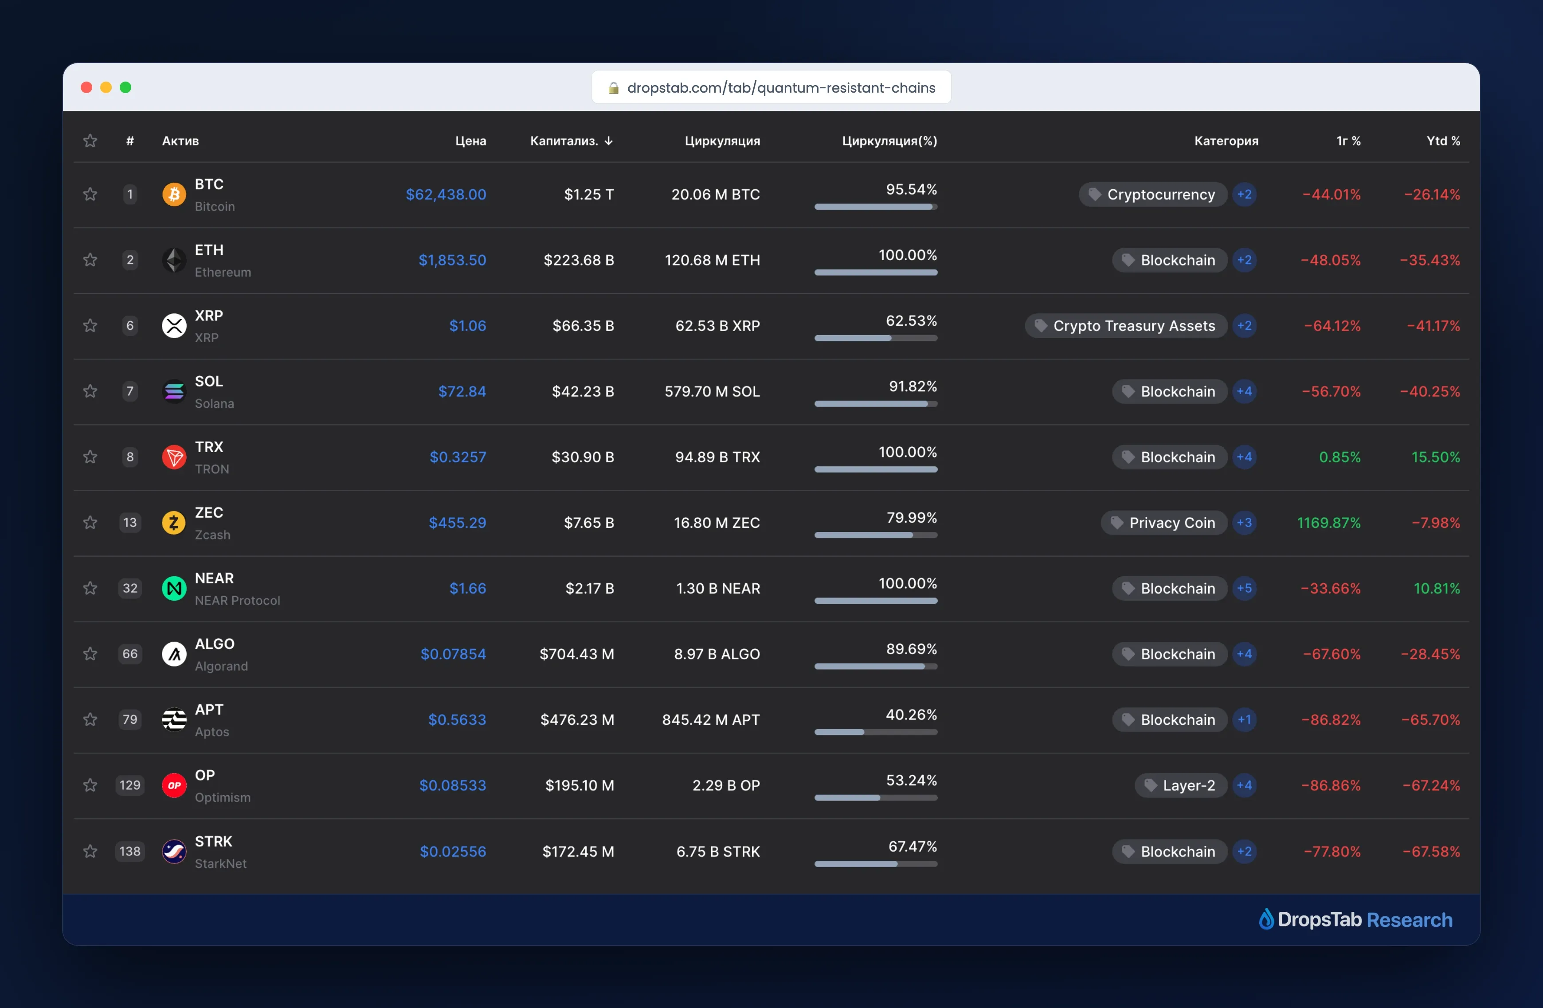Sort by Капитализ. column arrow
The height and width of the screenshot is (1008, 1543).
click(609, 141)
